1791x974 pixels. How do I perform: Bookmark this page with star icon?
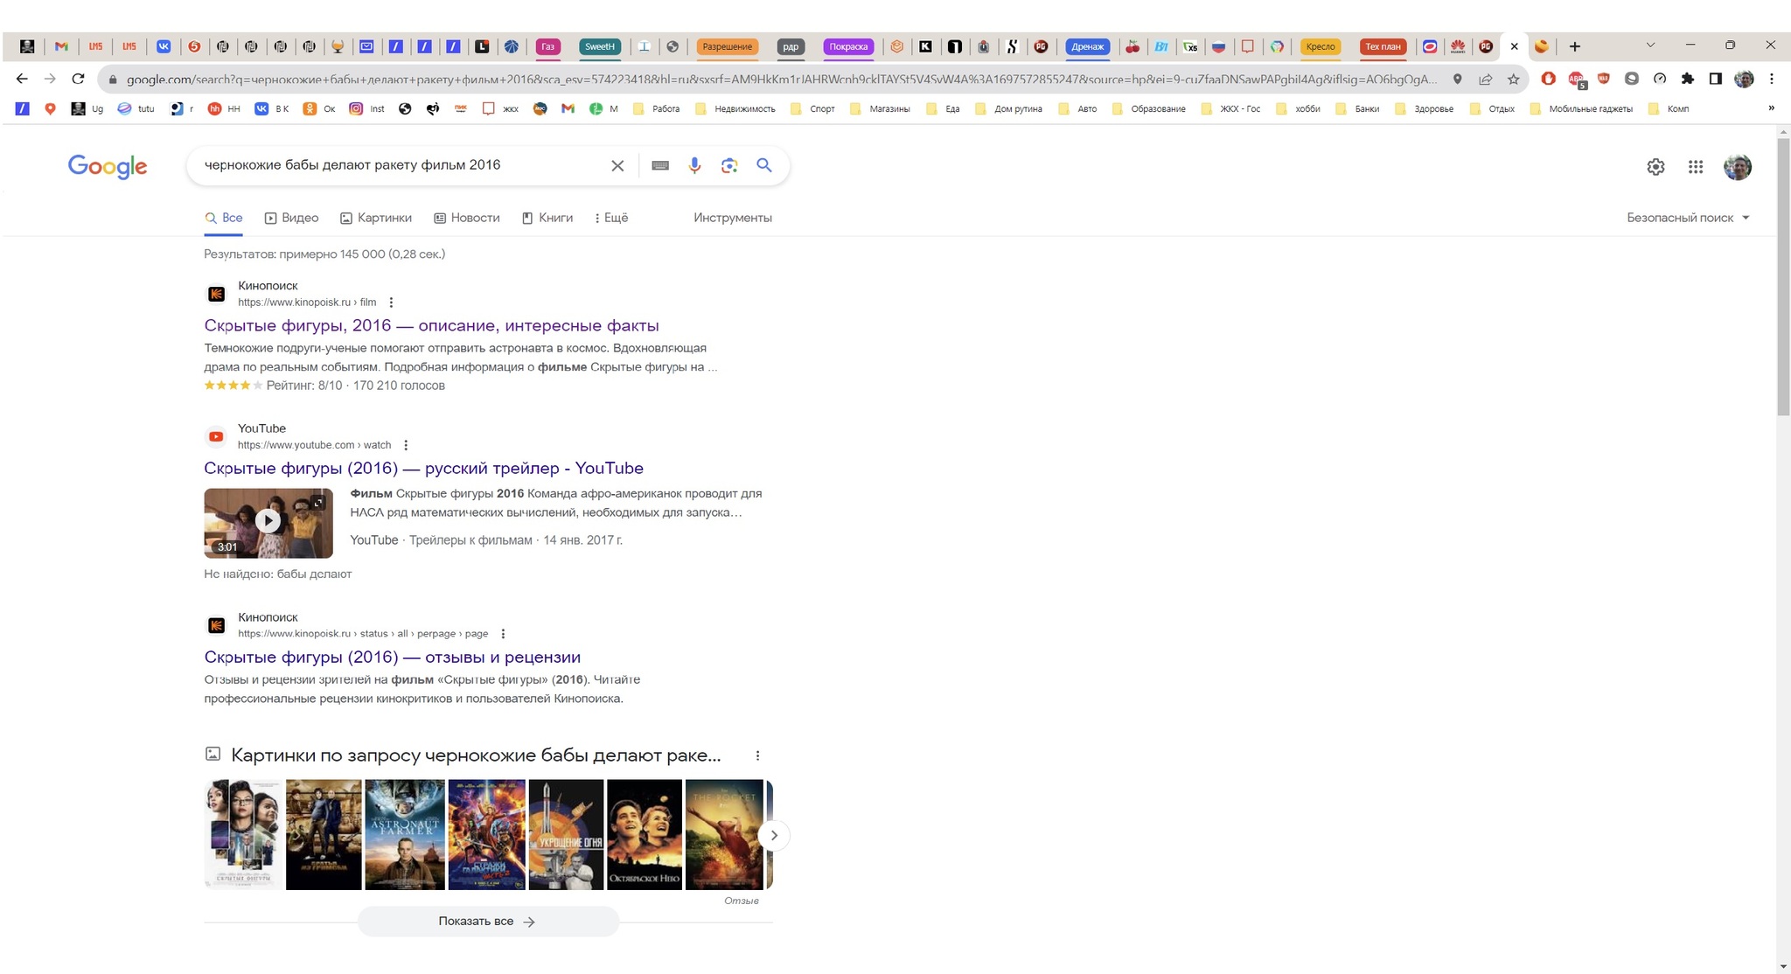pyautogui.click(x=1514, y=79)
